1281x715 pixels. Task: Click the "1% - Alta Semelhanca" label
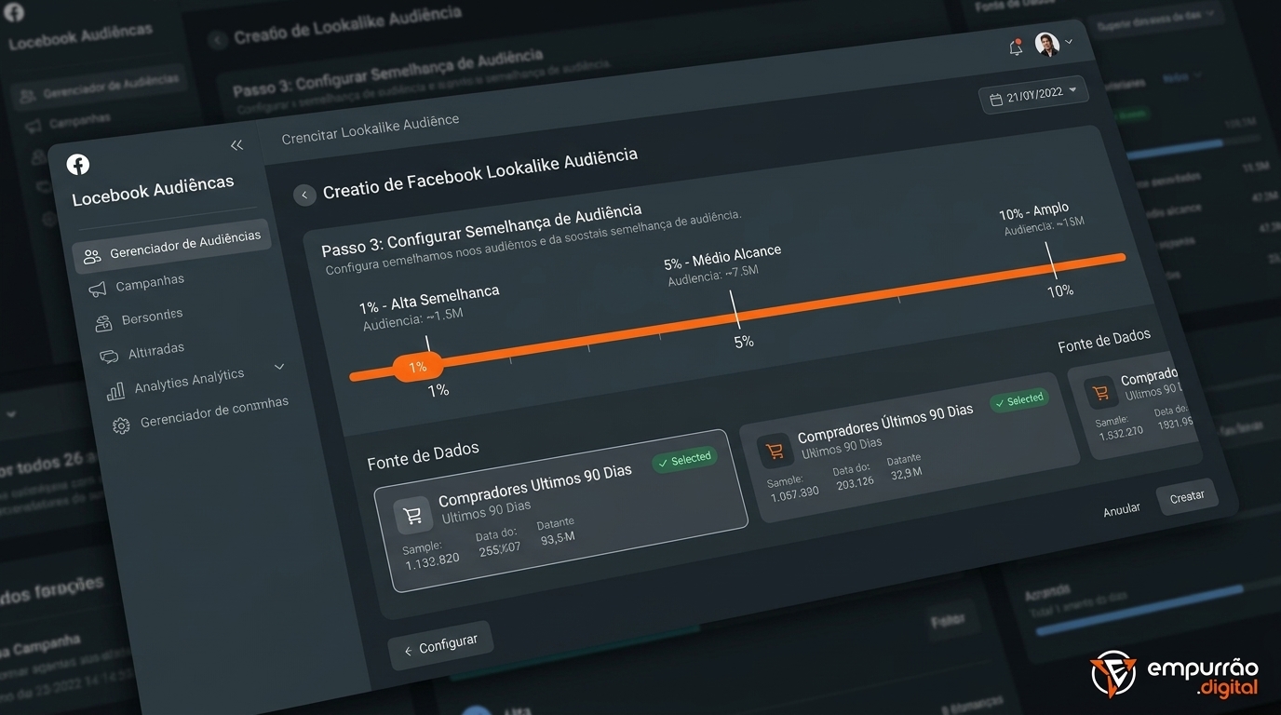pyautogui.click(x=429, y=301)
